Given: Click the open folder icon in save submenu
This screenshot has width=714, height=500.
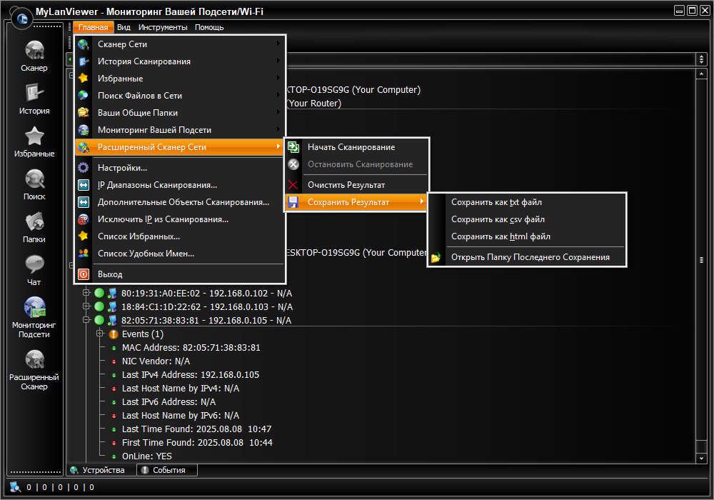Looking at the screenshot, I should click(436, 257).
